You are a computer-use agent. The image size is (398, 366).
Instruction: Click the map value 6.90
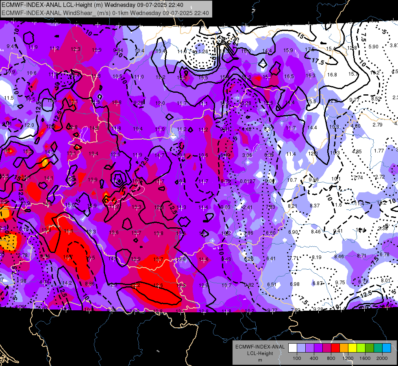[293, 232]
